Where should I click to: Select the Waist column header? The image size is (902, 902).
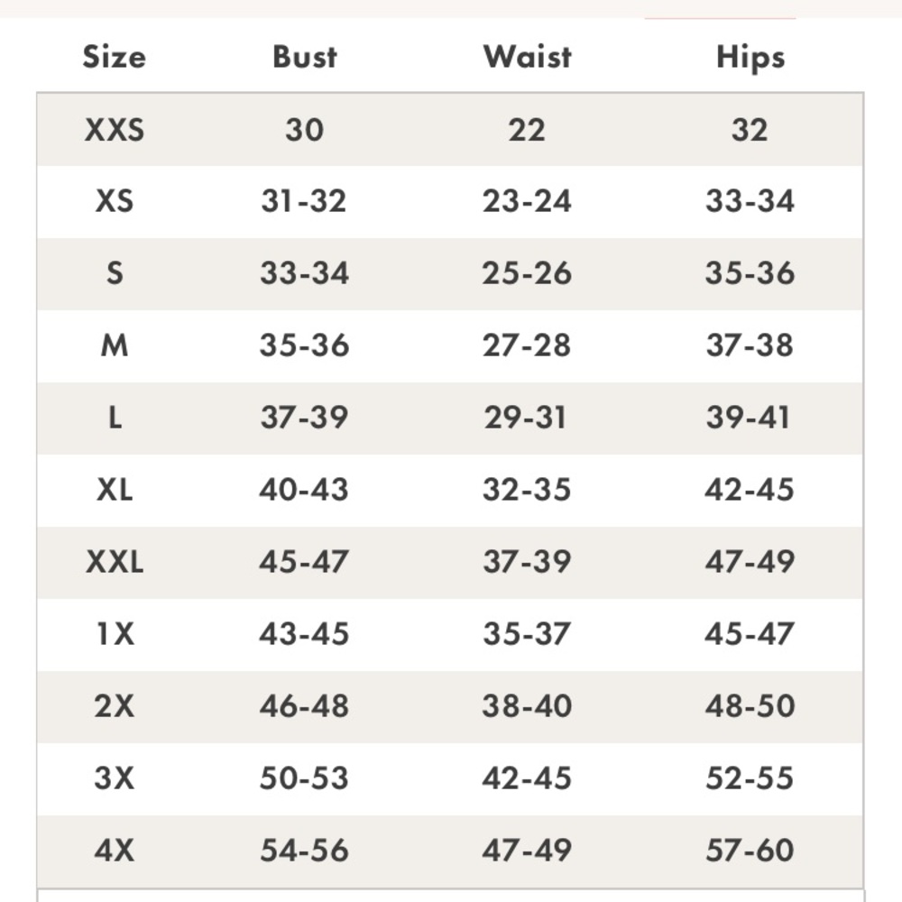(527, 57)
